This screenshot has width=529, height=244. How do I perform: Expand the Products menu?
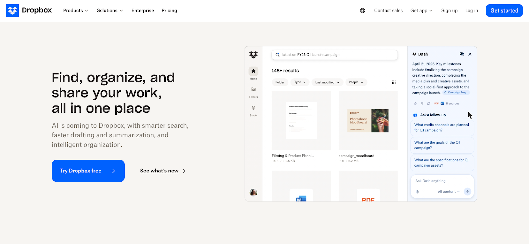(x=76, y=11)
